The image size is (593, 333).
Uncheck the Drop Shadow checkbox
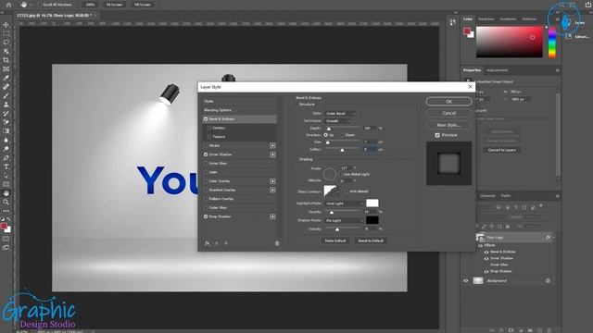pyautogui.click(x=206, y=216)
